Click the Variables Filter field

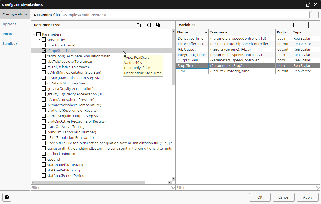246,188
